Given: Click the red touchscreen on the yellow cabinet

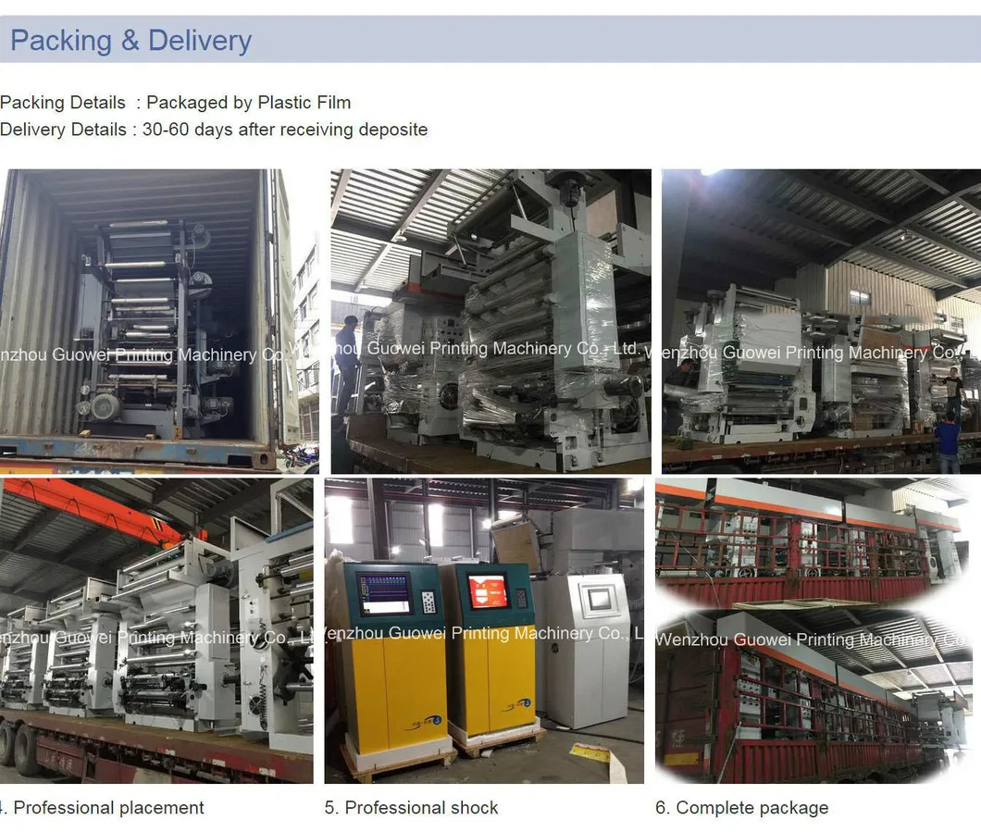Looking at the screenshot, I should pyautogui.click(x=488, y=590).
